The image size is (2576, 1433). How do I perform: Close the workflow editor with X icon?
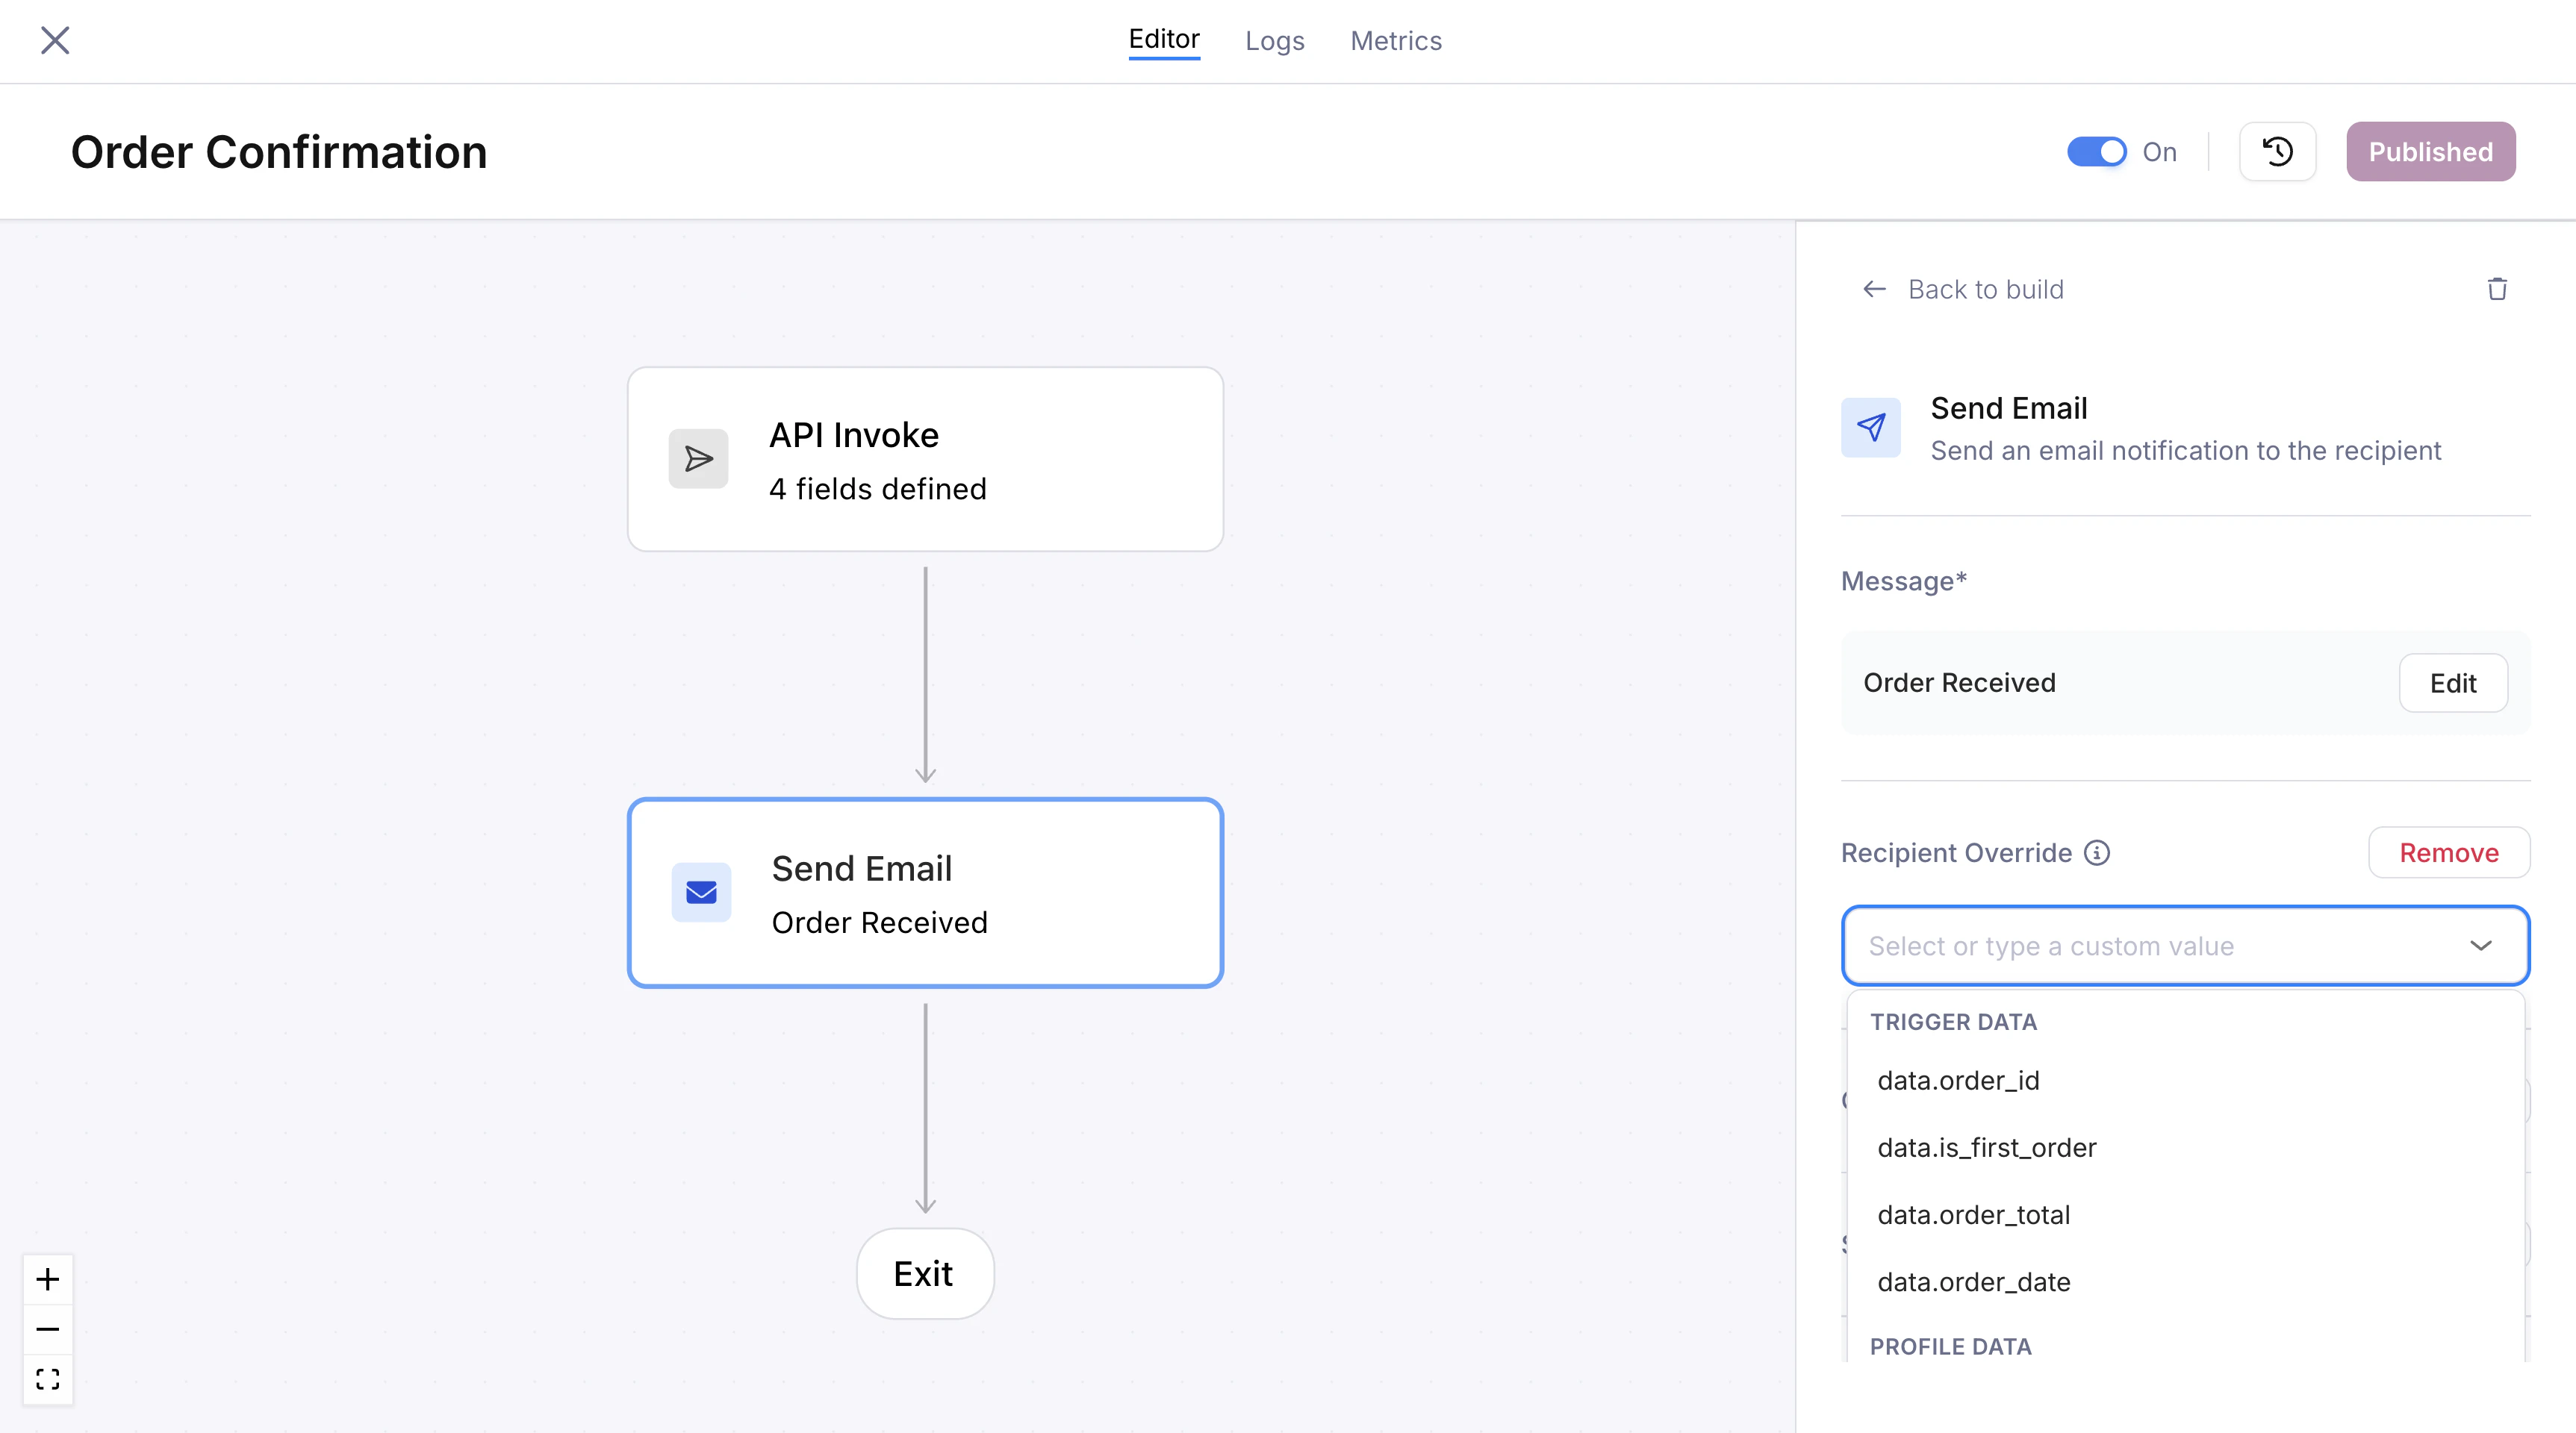55,40
